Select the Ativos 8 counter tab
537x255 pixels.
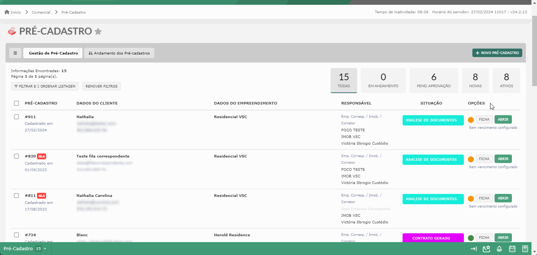[x=506, y=80]
